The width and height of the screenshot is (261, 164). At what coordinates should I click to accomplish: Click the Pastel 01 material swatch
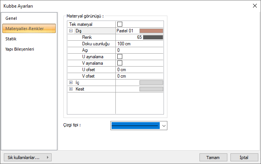tap(151, 31)
